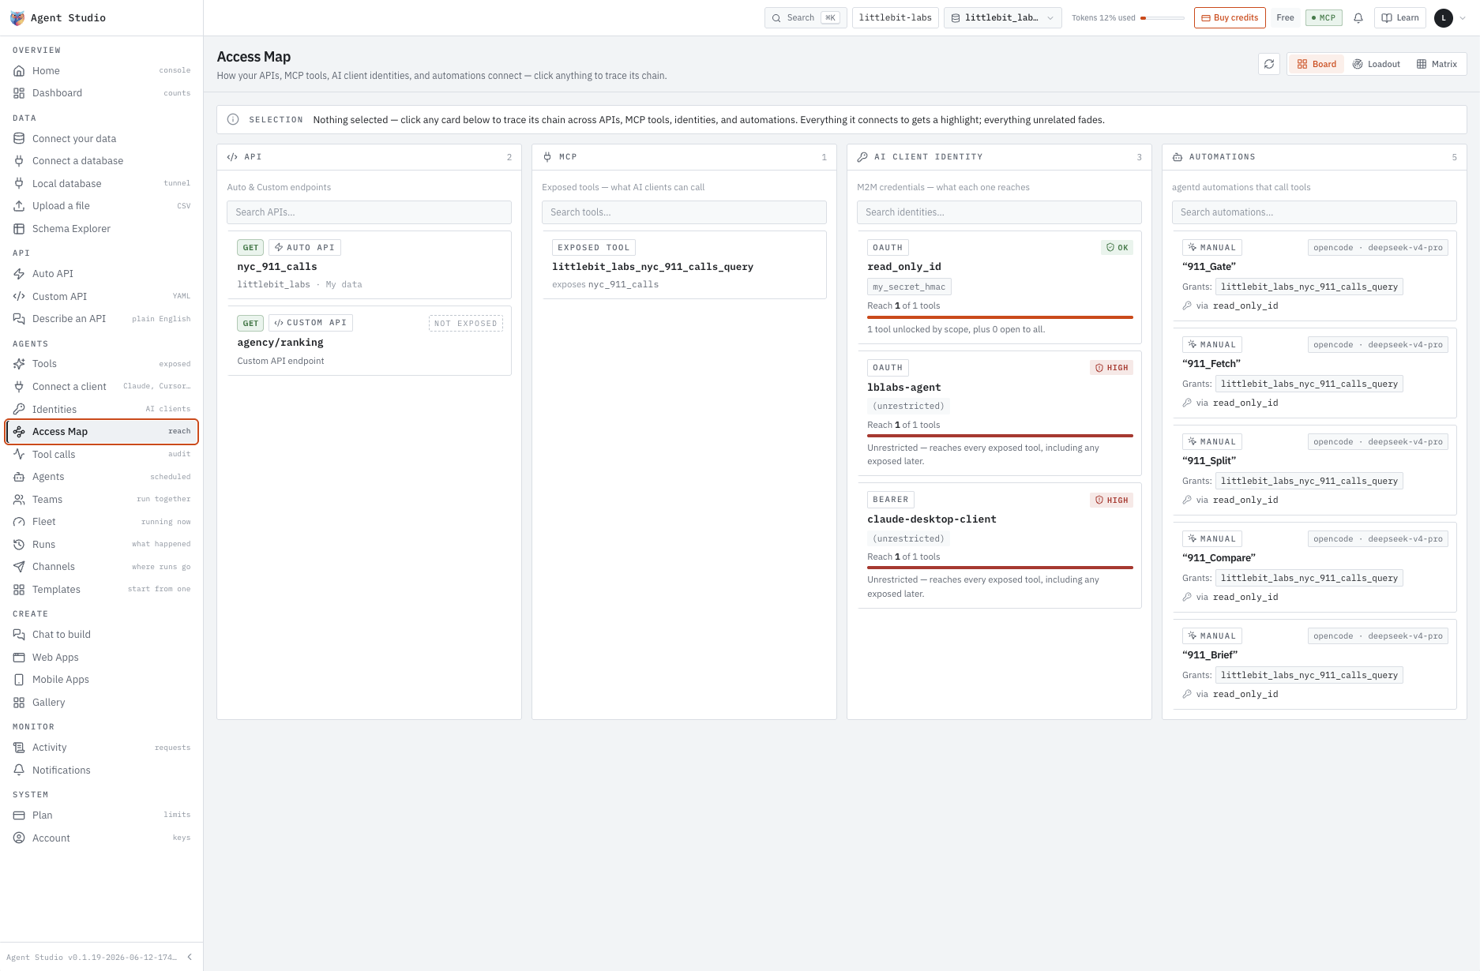Click the MCP status badge in the top bar
The height and width of the screenshot is (971, 1480).
tap(1324, 17)
